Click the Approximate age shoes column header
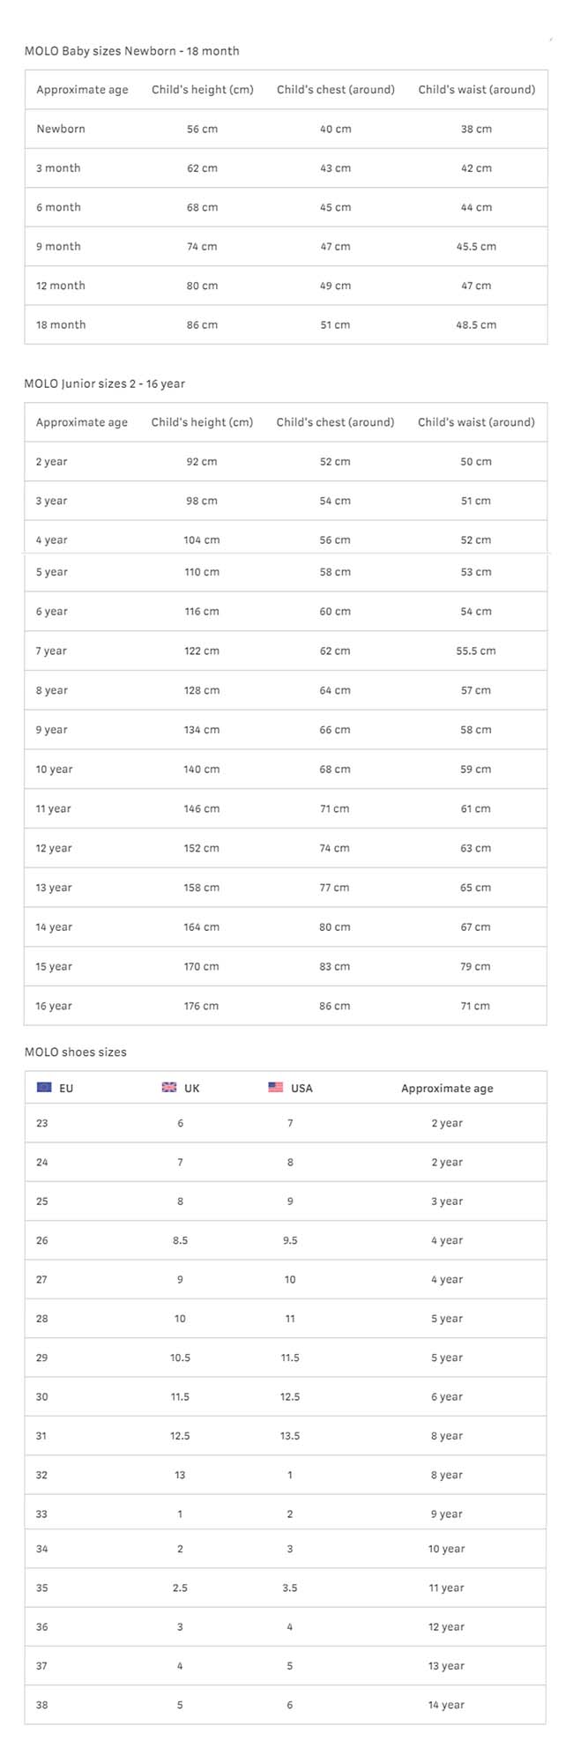 point(447,1088)
